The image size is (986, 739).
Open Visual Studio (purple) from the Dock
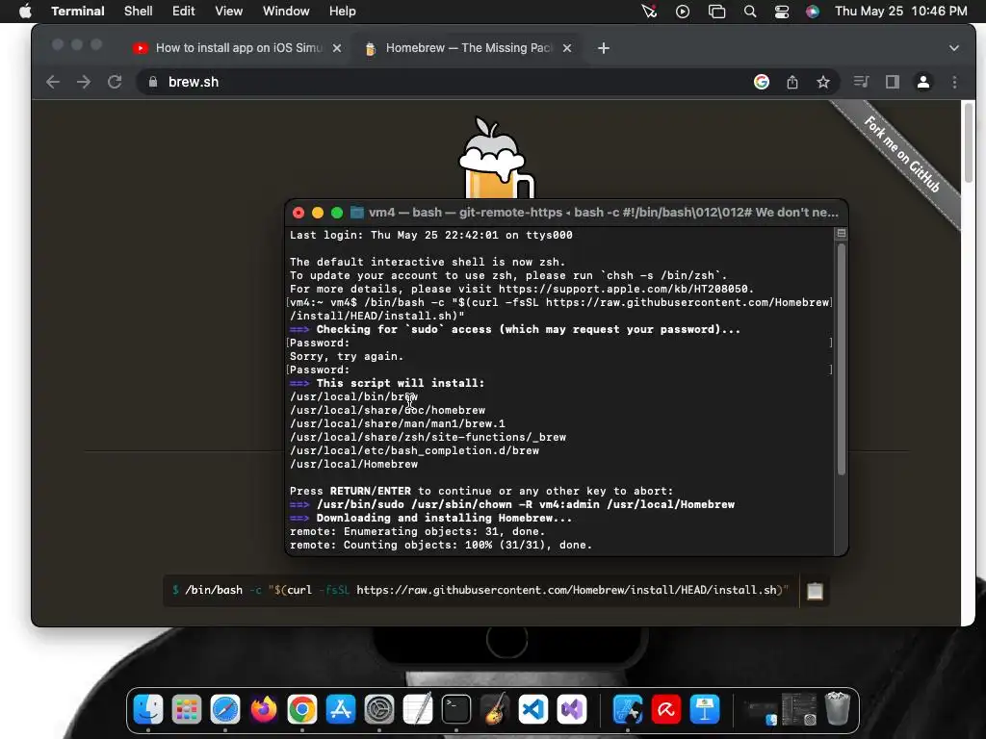(x=572, y=710)
